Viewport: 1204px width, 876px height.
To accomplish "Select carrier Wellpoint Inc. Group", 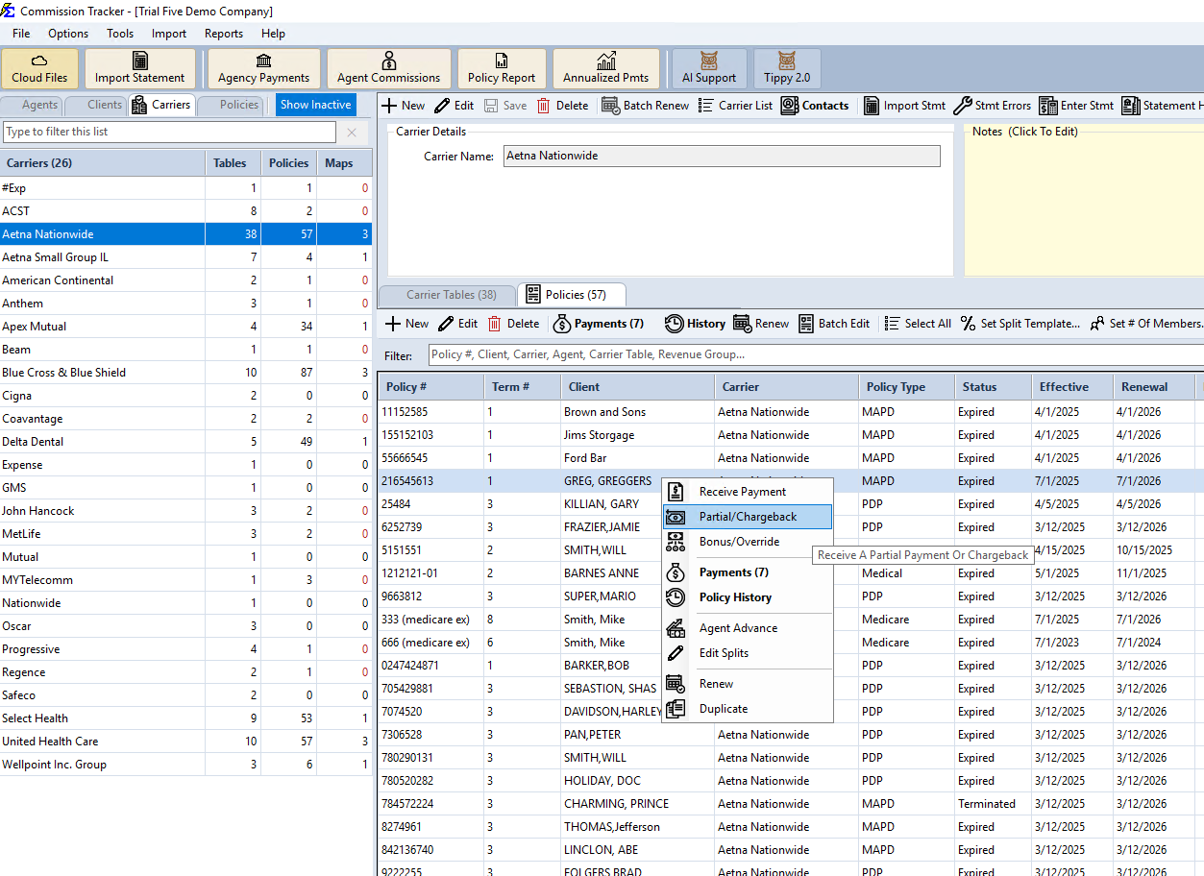I will [x=185, y=765].
